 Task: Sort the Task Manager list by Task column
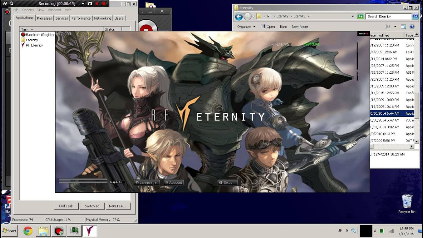tap(61, 29)
